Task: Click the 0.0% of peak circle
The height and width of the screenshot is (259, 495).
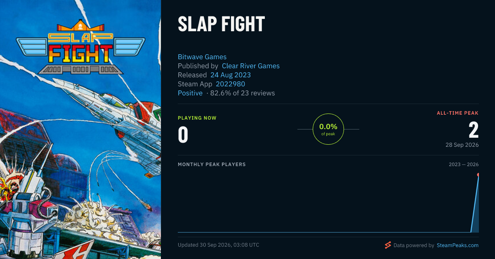Action: (x=328, y=129)
